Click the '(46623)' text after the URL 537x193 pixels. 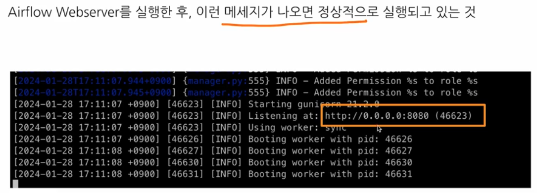coord(453,116)
